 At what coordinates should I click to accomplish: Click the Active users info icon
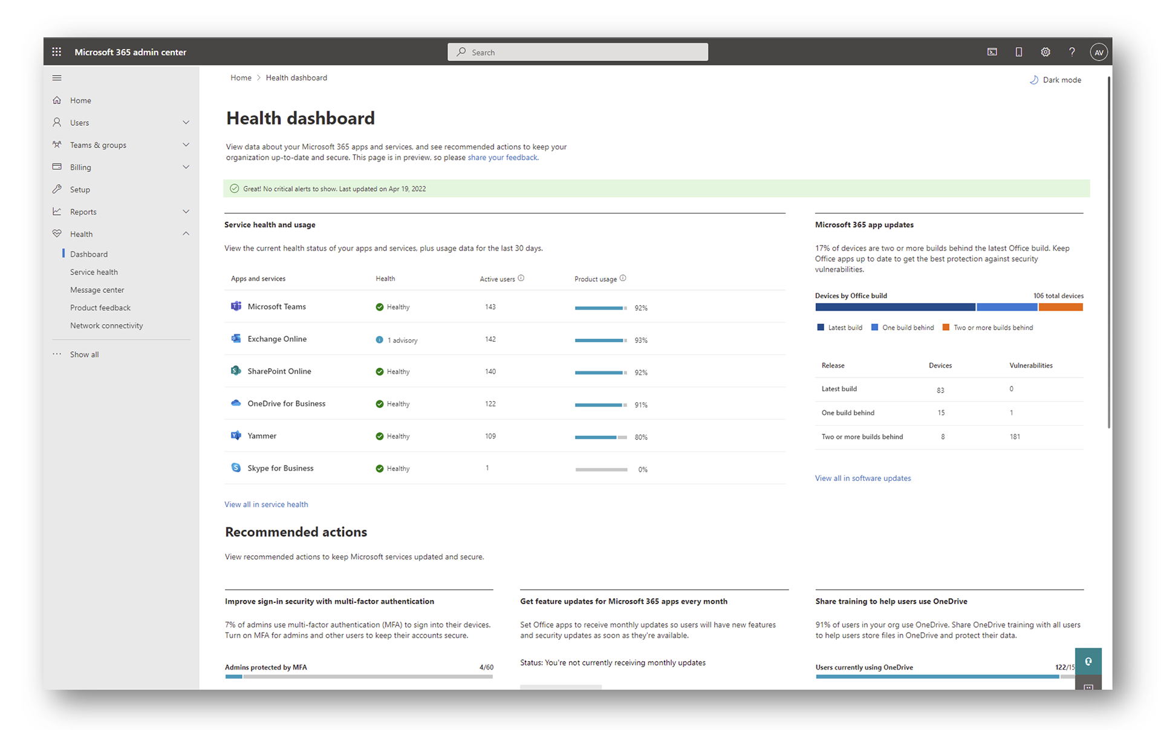coord(521,278)
